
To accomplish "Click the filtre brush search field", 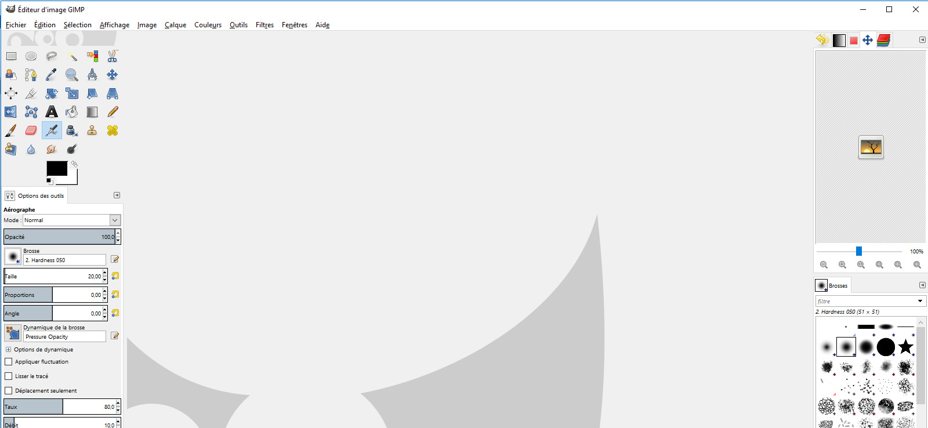I will click(x=865, y=301).
